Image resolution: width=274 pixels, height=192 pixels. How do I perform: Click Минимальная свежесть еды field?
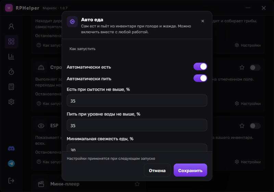pyautogui.click(x=137, y=148)
